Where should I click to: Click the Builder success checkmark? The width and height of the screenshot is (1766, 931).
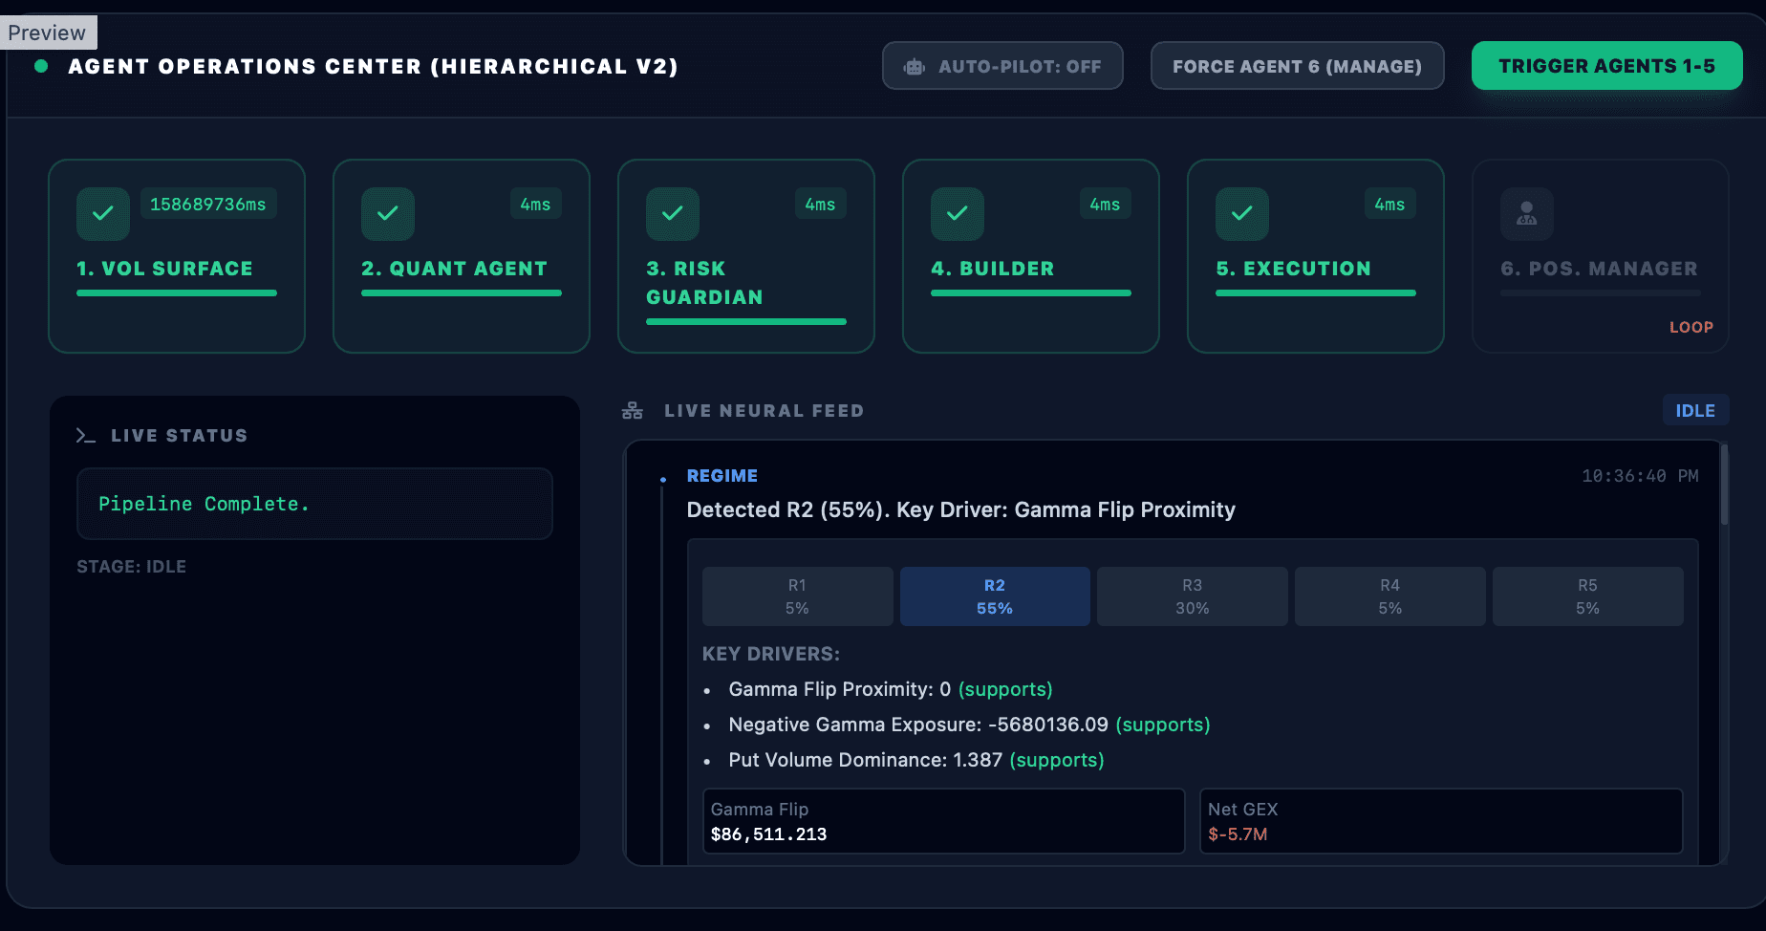point(957,213)
